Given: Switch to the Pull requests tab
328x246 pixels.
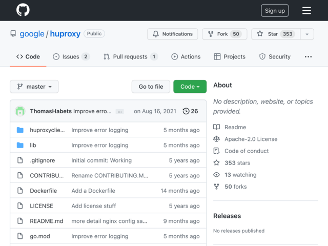Looking at the screenshot, I should point(131,57).
